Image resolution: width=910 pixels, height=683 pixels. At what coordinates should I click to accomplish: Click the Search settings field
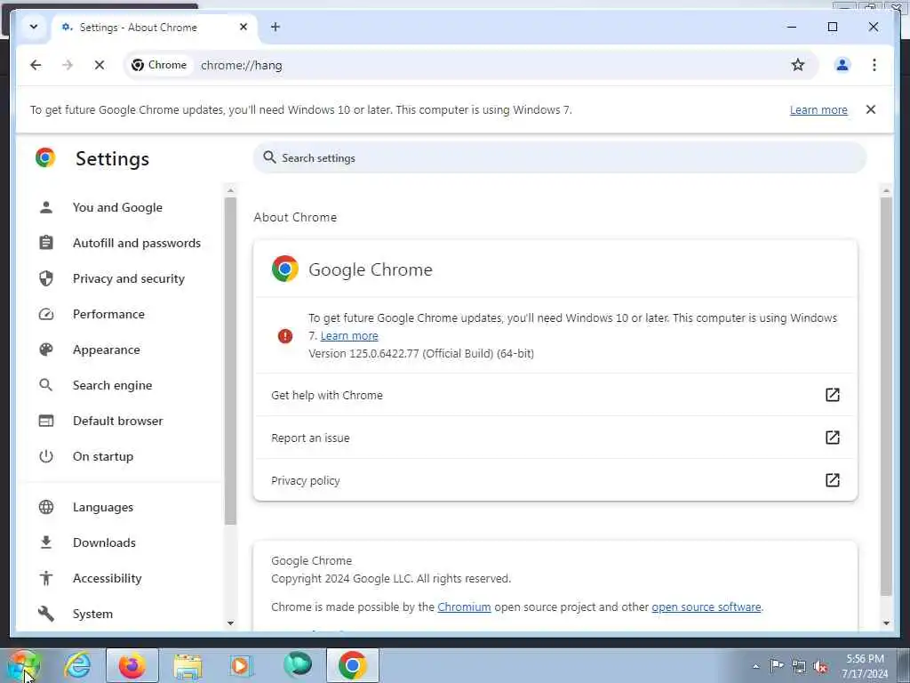point(560,158)
